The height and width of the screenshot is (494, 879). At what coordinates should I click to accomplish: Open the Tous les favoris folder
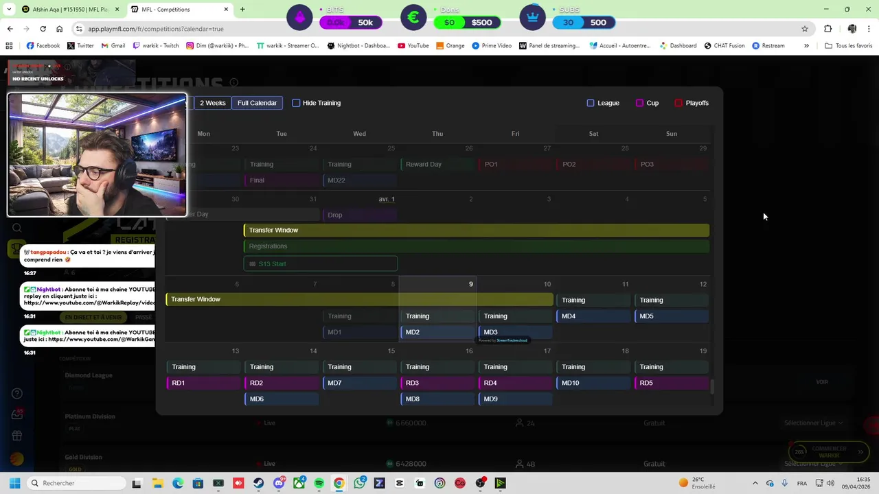point(849,46)
